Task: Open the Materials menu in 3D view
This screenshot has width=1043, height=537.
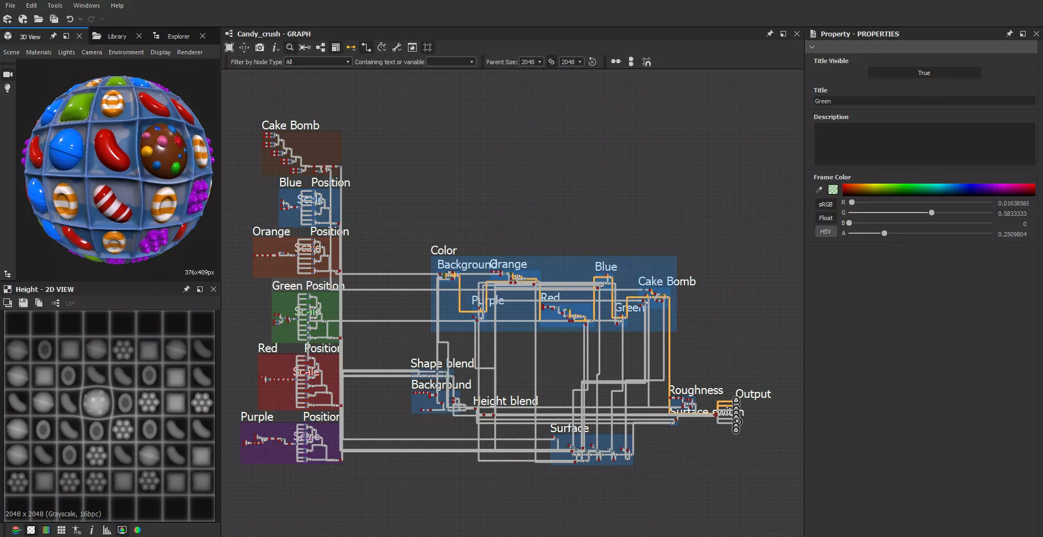Action: point(39,52)
